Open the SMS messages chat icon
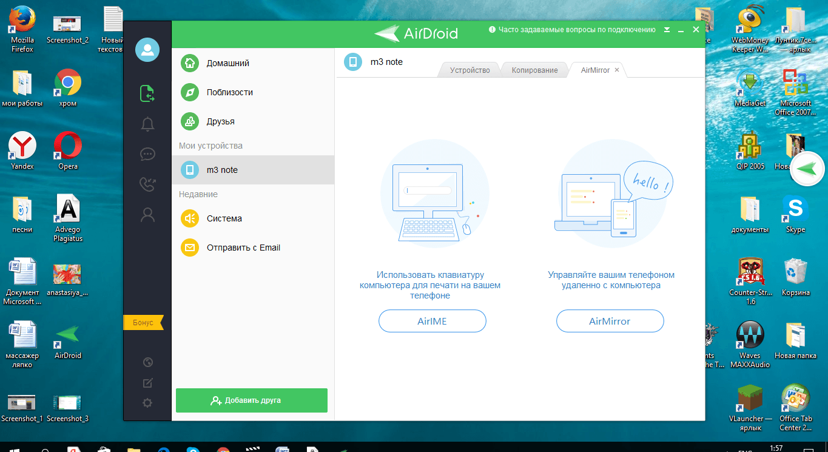828x452 pixels. click(x=147, y=154)
